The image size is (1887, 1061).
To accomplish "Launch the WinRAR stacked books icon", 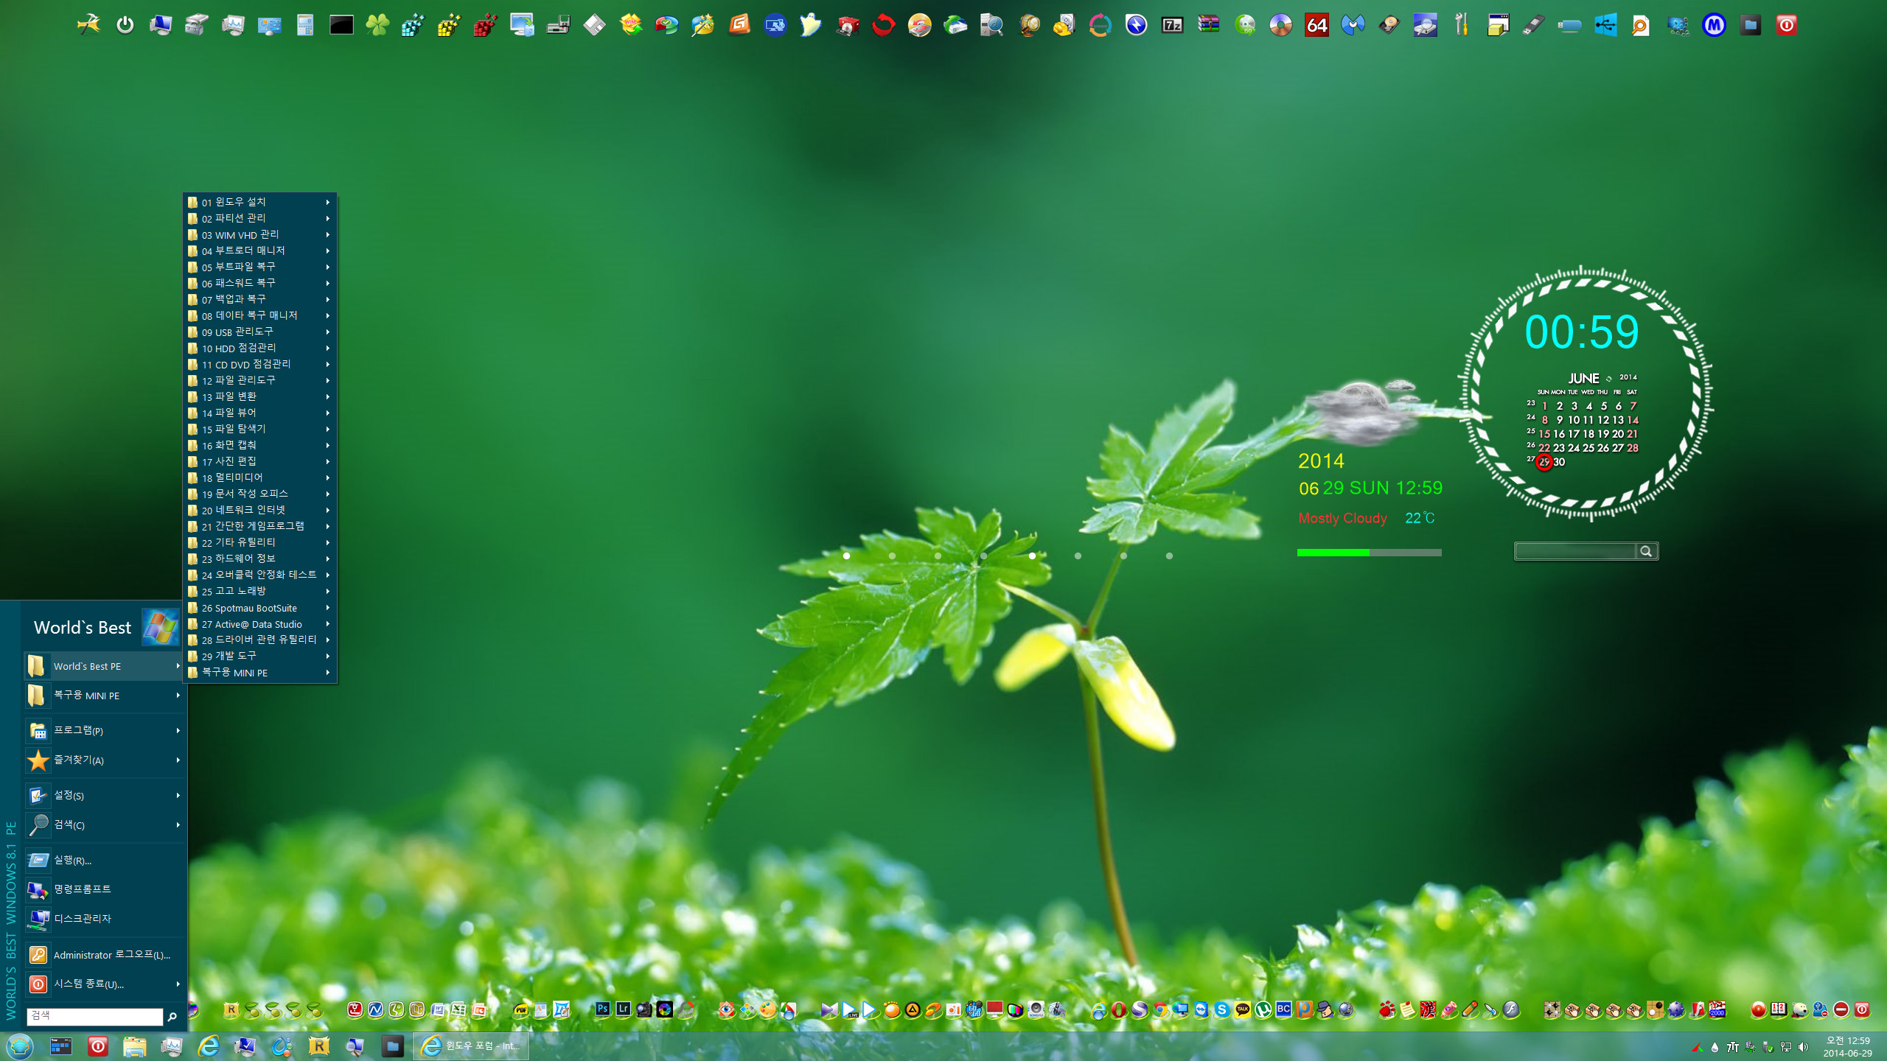I will pos(1208,25).
